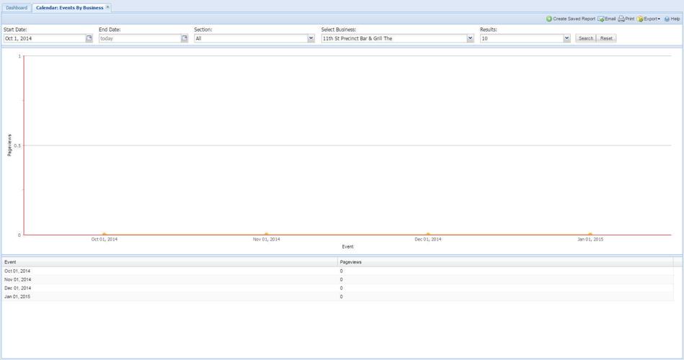Click chart data point for Jan 01, 2015

pos(590,235)
